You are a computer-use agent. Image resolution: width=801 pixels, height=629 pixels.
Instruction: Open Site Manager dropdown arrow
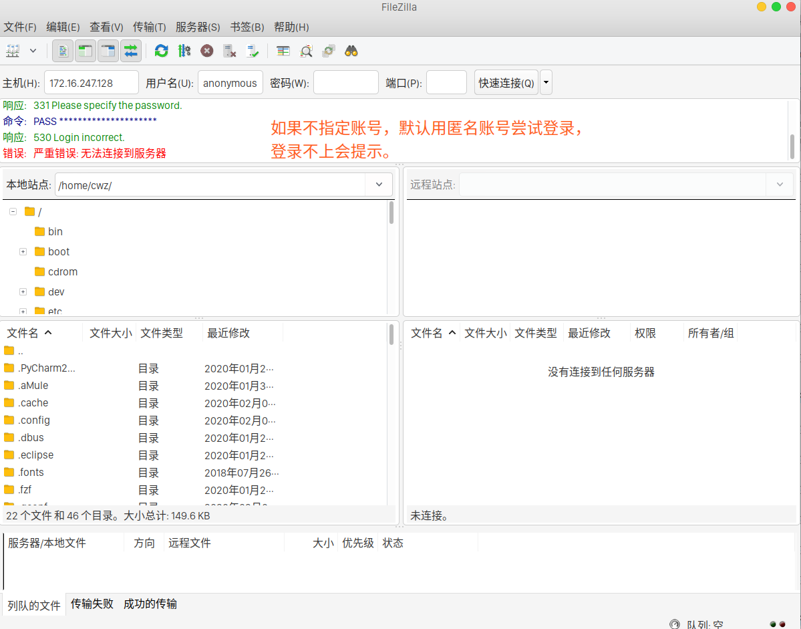[x=33, y=51]
